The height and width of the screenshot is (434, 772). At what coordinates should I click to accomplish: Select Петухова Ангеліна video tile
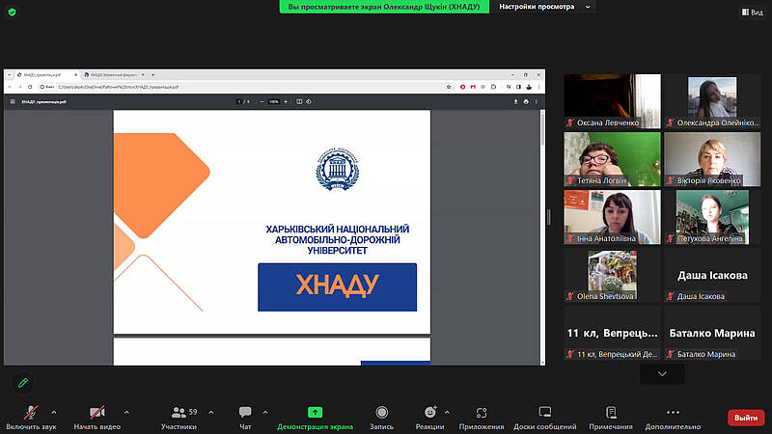712,217
